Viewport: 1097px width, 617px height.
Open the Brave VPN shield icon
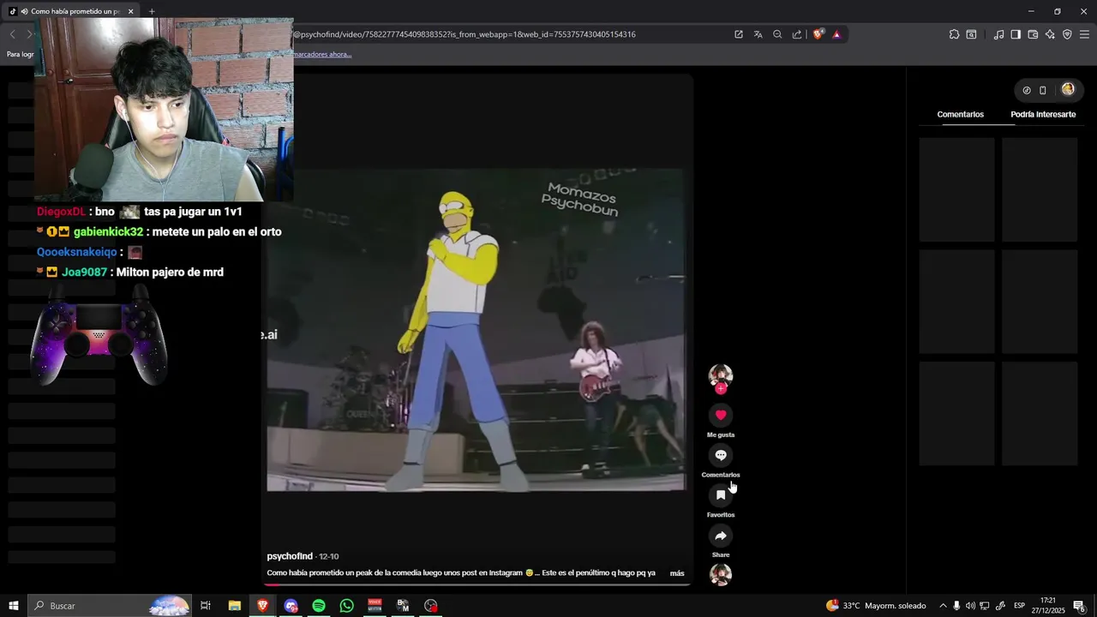click(1067, 34)
